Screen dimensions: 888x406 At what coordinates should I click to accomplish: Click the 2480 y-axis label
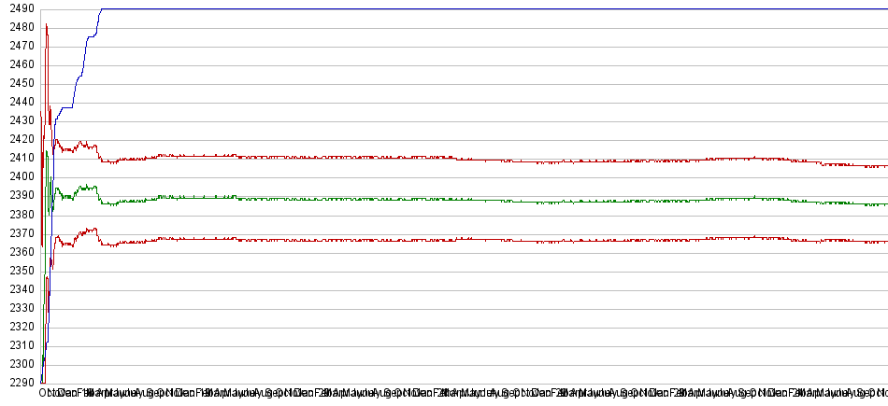[x=19, y=27]
